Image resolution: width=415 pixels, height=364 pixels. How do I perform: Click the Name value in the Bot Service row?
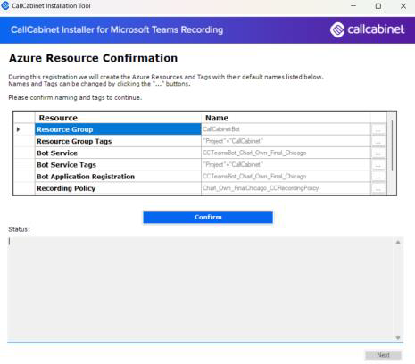click(286, 153)
